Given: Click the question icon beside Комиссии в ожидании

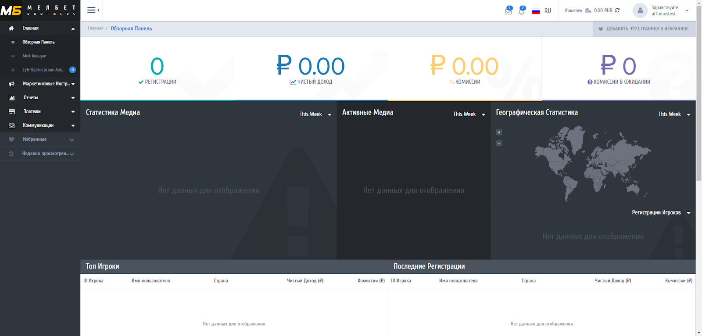Looking at the screenshot, I should click(590, 82).
